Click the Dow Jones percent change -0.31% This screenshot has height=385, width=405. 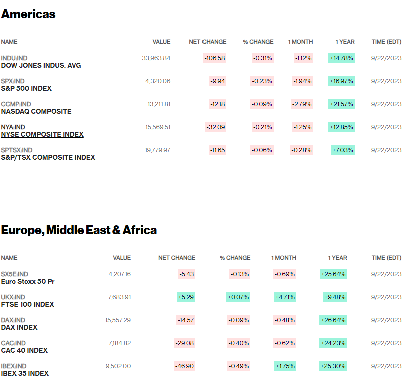coord(263,58)
